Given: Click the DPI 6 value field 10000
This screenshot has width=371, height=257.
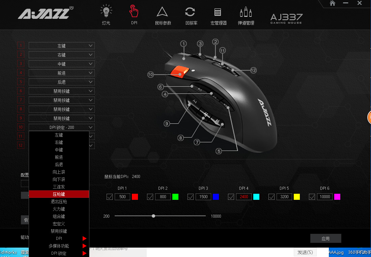Looking at the screenshot, I should tap(324, 196).
